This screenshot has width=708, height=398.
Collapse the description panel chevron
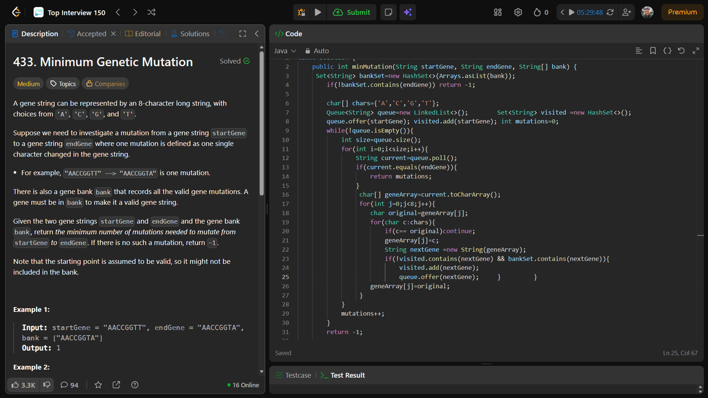(256, 34)
